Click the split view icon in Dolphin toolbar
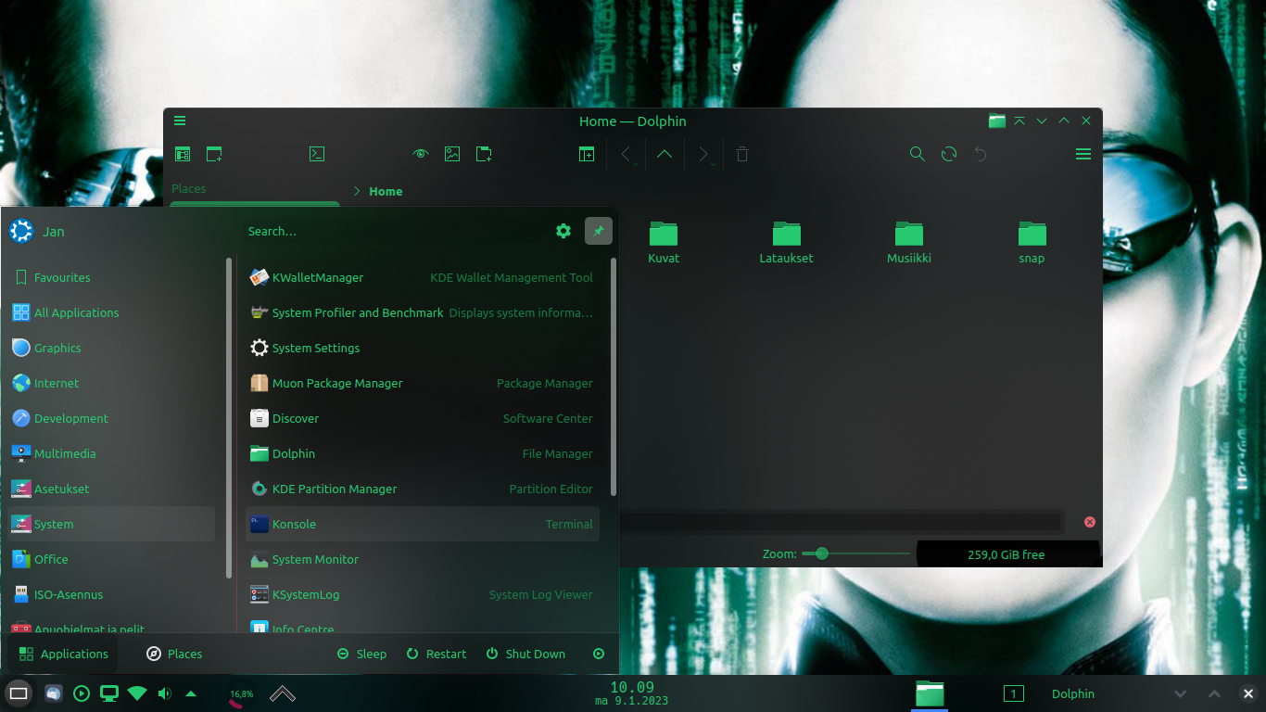The height and width of the screenshot is (712, 1266). (587, 154)
